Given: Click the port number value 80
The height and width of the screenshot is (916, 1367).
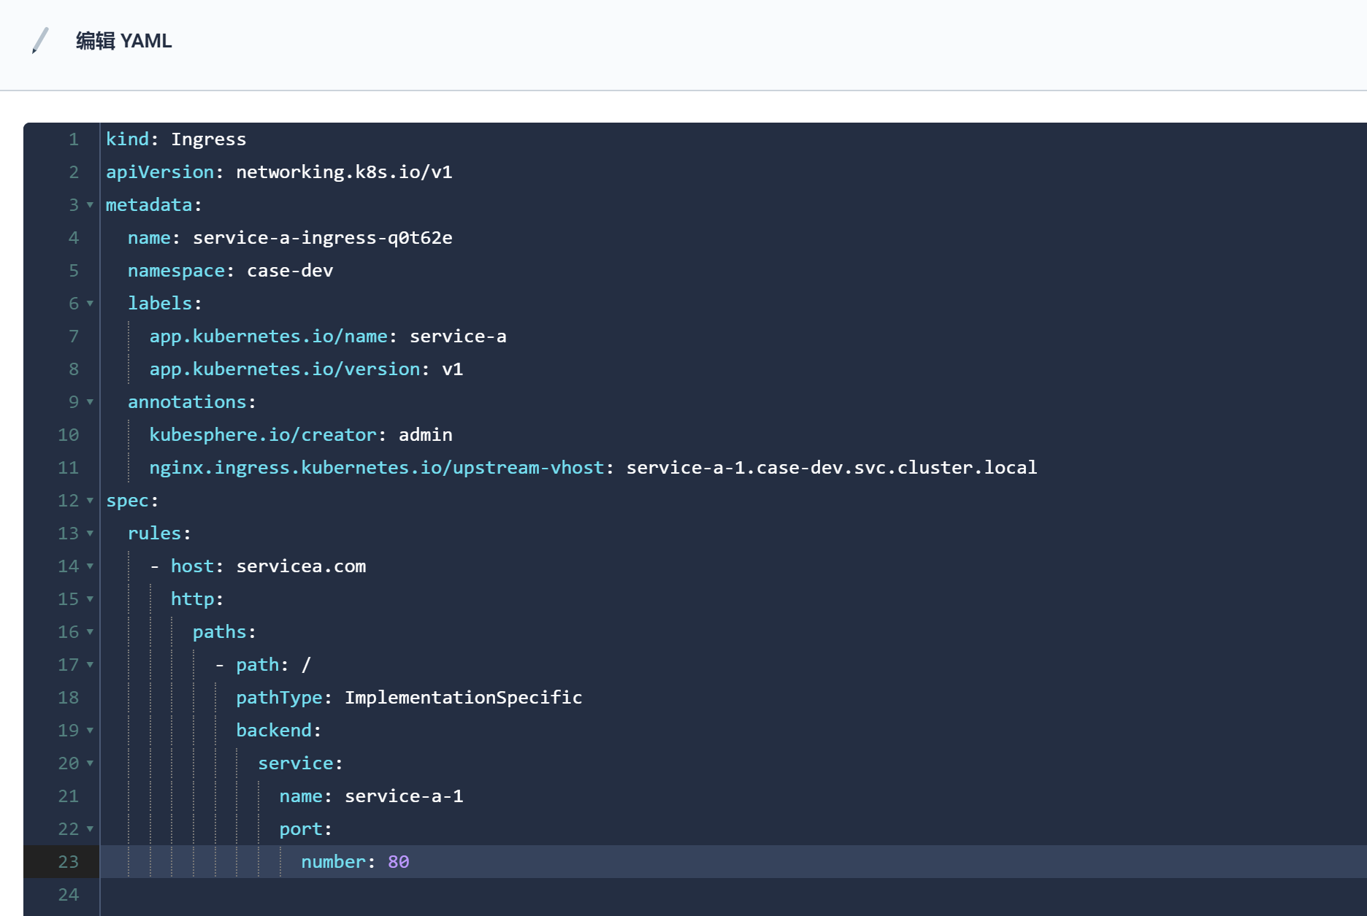Looking at the screenshot, I should pos(399,862).
